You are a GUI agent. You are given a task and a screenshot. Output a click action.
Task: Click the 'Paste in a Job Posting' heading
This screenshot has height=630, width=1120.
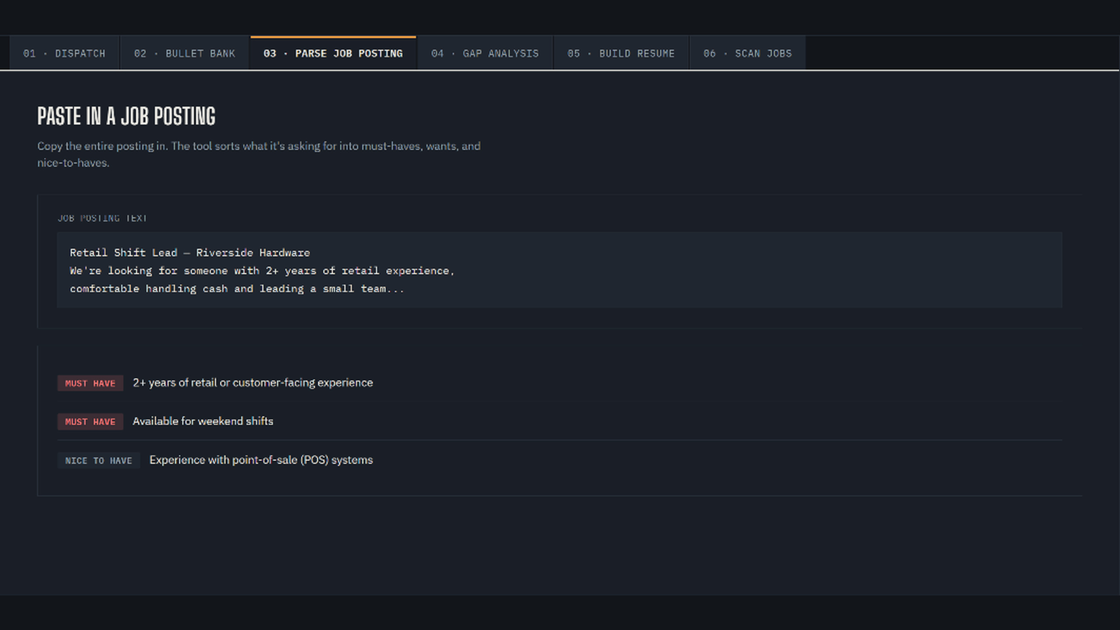click(x=126, y=116)
